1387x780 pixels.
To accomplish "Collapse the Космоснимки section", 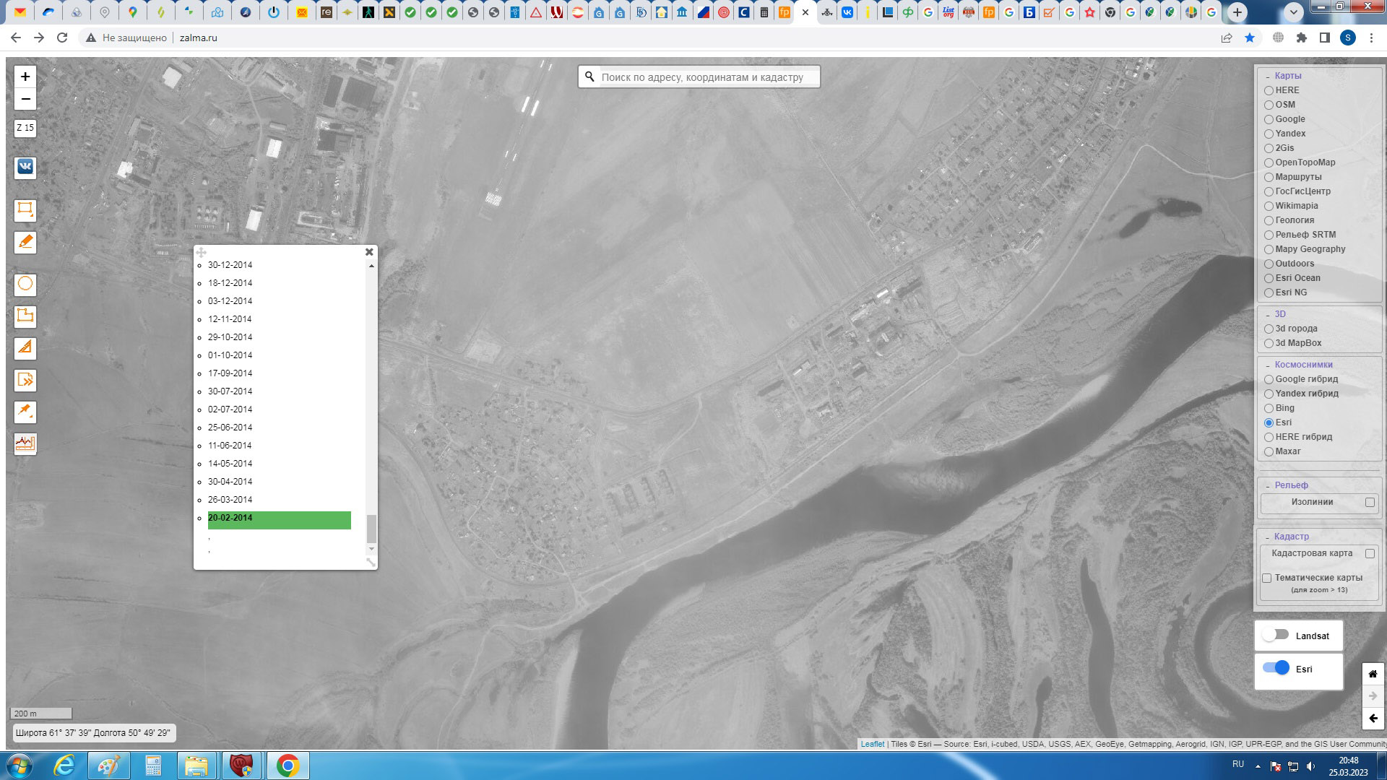I will tap(1302, 365).
